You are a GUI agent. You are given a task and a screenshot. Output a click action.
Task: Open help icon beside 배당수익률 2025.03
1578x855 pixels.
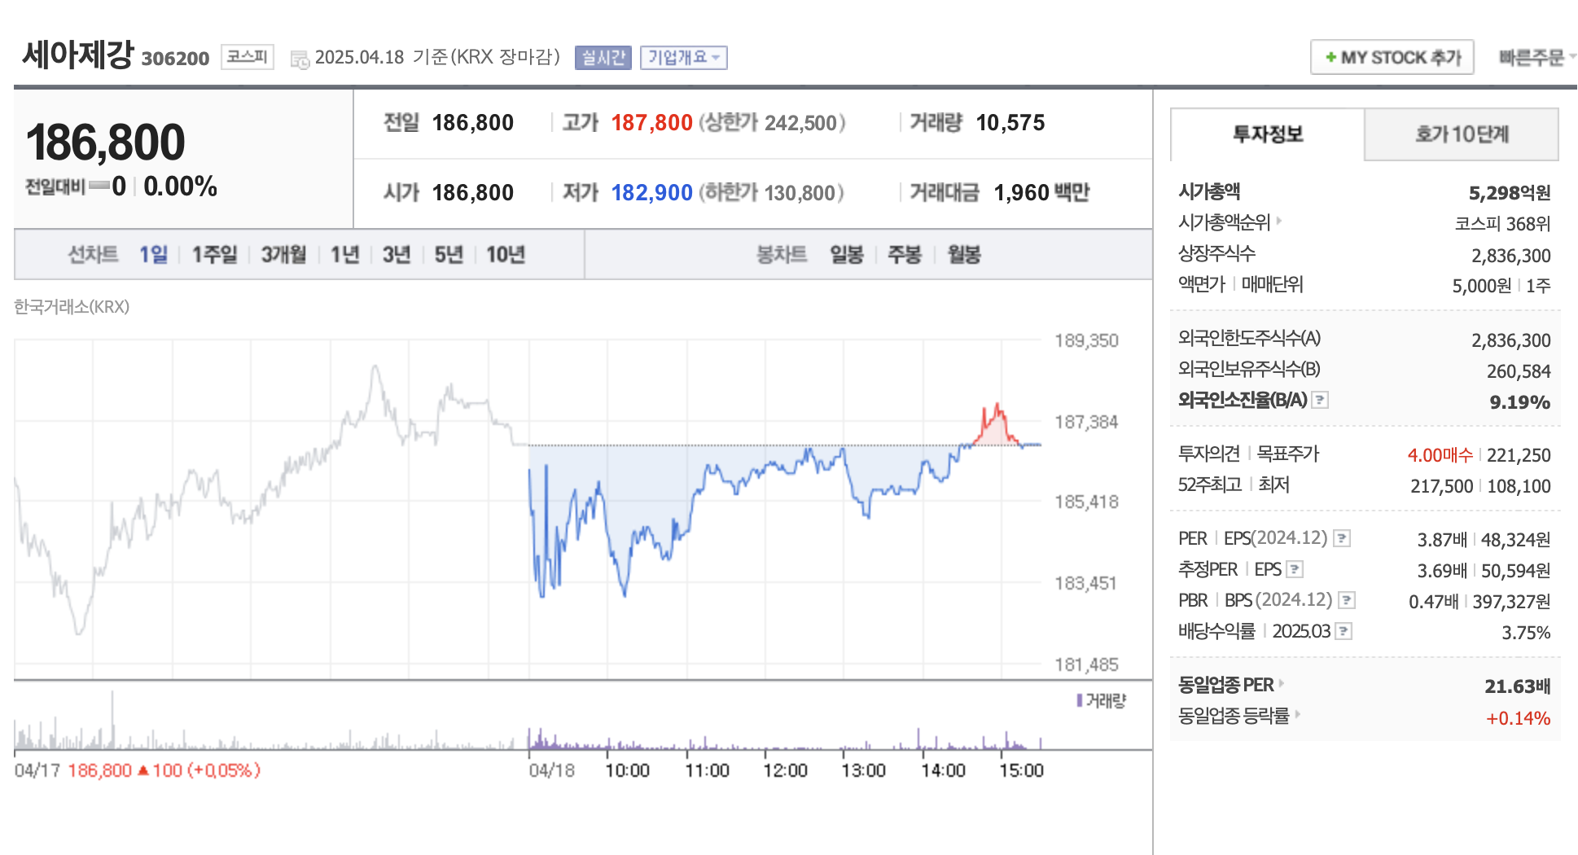click(x=1344, y=631)
